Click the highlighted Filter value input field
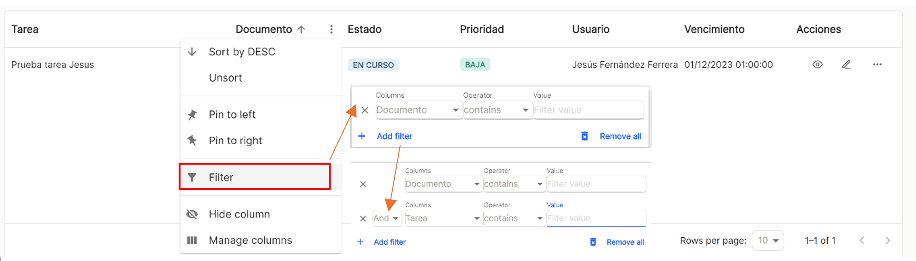The image size is (916, 261). click(x=596, y=218)
